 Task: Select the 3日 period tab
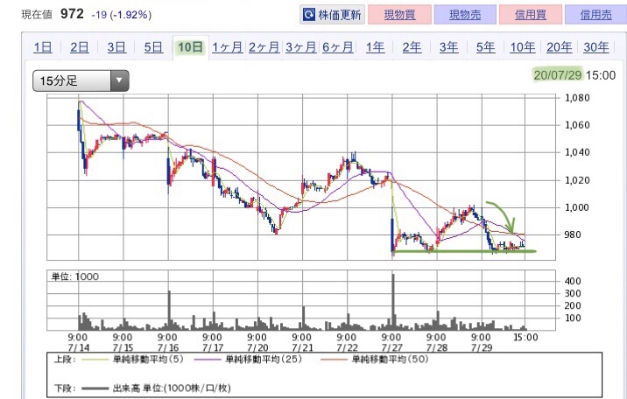point(116,47)
